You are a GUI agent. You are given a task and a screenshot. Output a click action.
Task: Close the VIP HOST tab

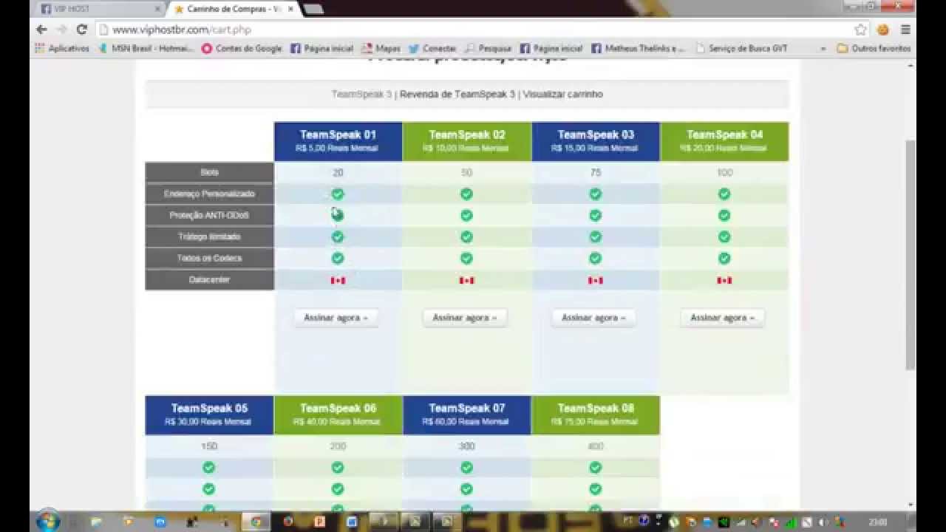pos(157,9)
